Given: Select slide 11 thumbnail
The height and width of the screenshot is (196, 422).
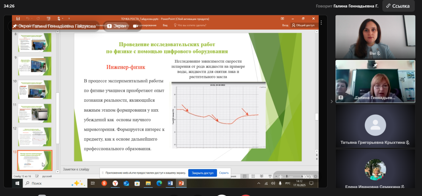Looking at the screenshot, I should click(x=35, y=113).
